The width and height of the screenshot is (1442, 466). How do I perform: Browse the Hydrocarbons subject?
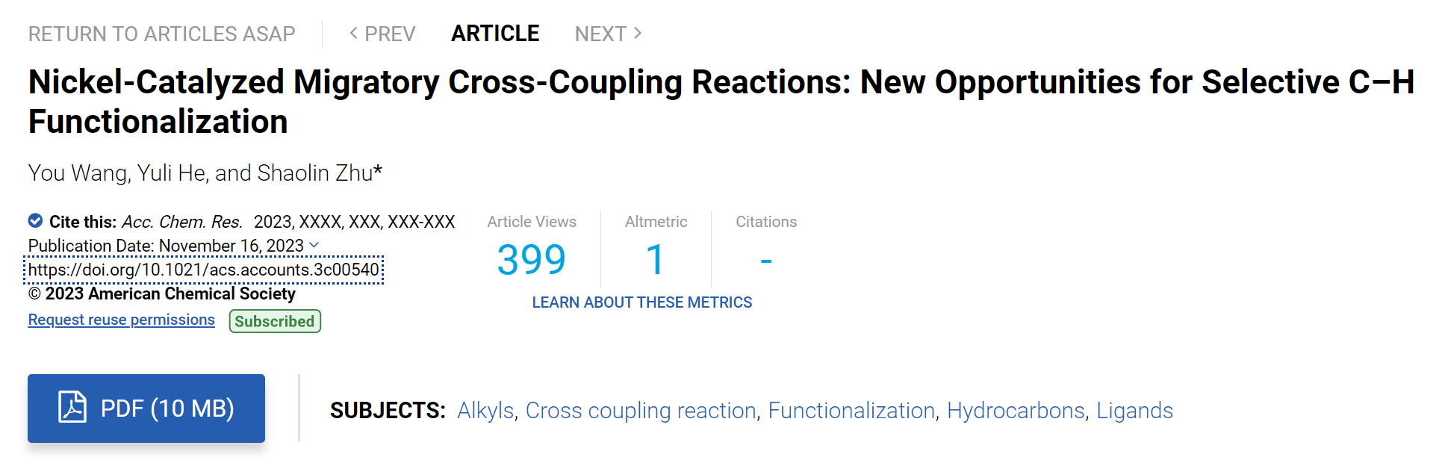tap(1016, 411)
